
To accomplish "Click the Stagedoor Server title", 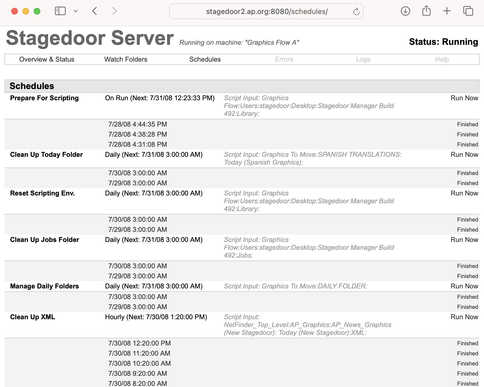I will pos(90,38).
